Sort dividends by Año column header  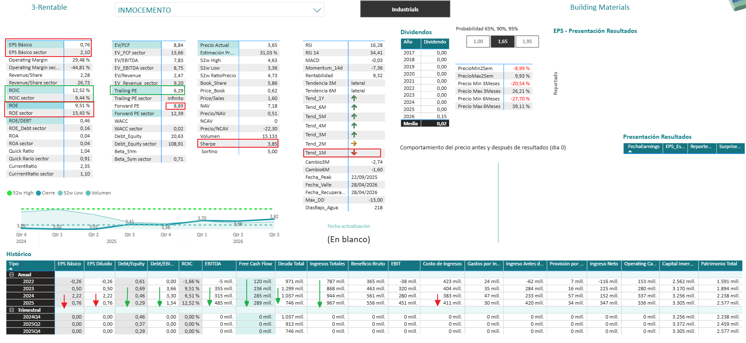pyautogui.click(x=411, y=43)
